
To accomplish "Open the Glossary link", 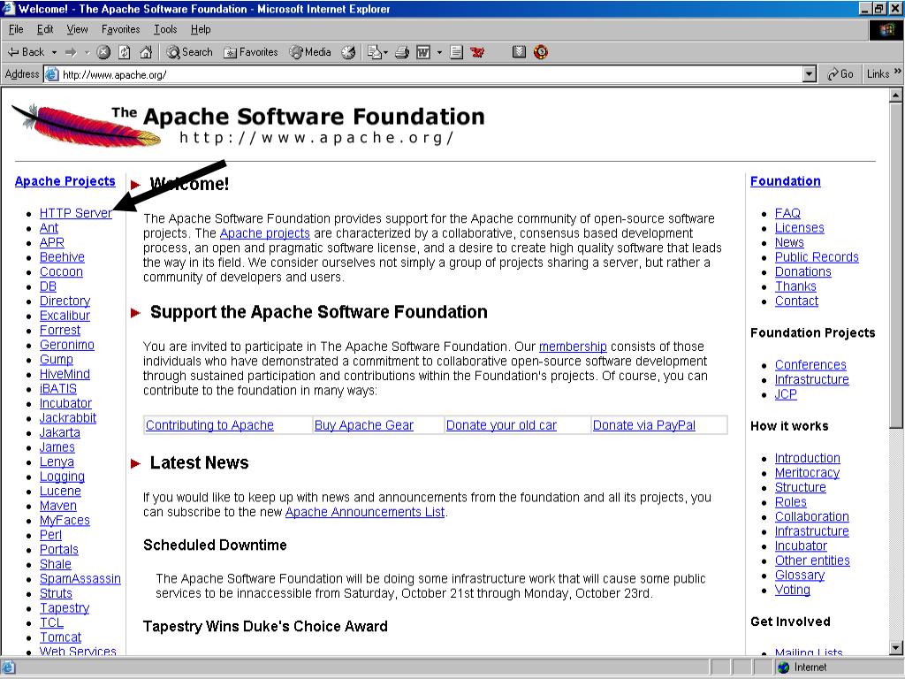I will coord(799,575).
